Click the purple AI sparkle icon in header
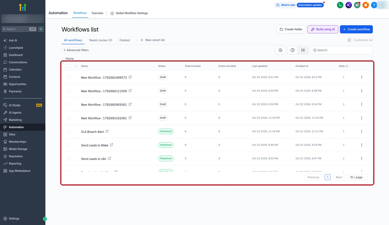 click(349, 5)
